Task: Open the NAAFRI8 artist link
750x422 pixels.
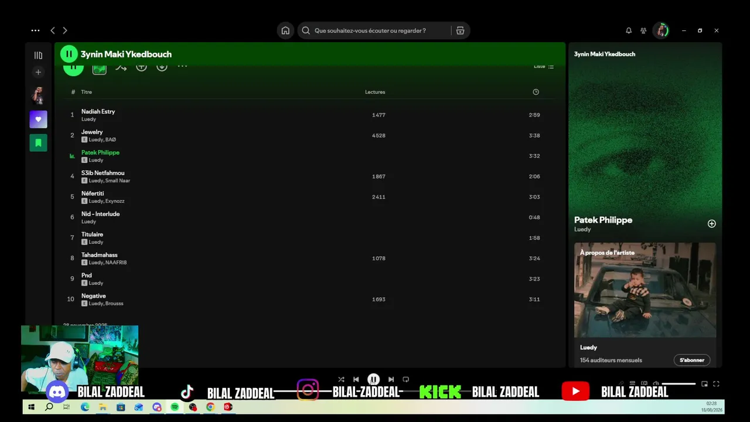Action: [x=116, y=263]
